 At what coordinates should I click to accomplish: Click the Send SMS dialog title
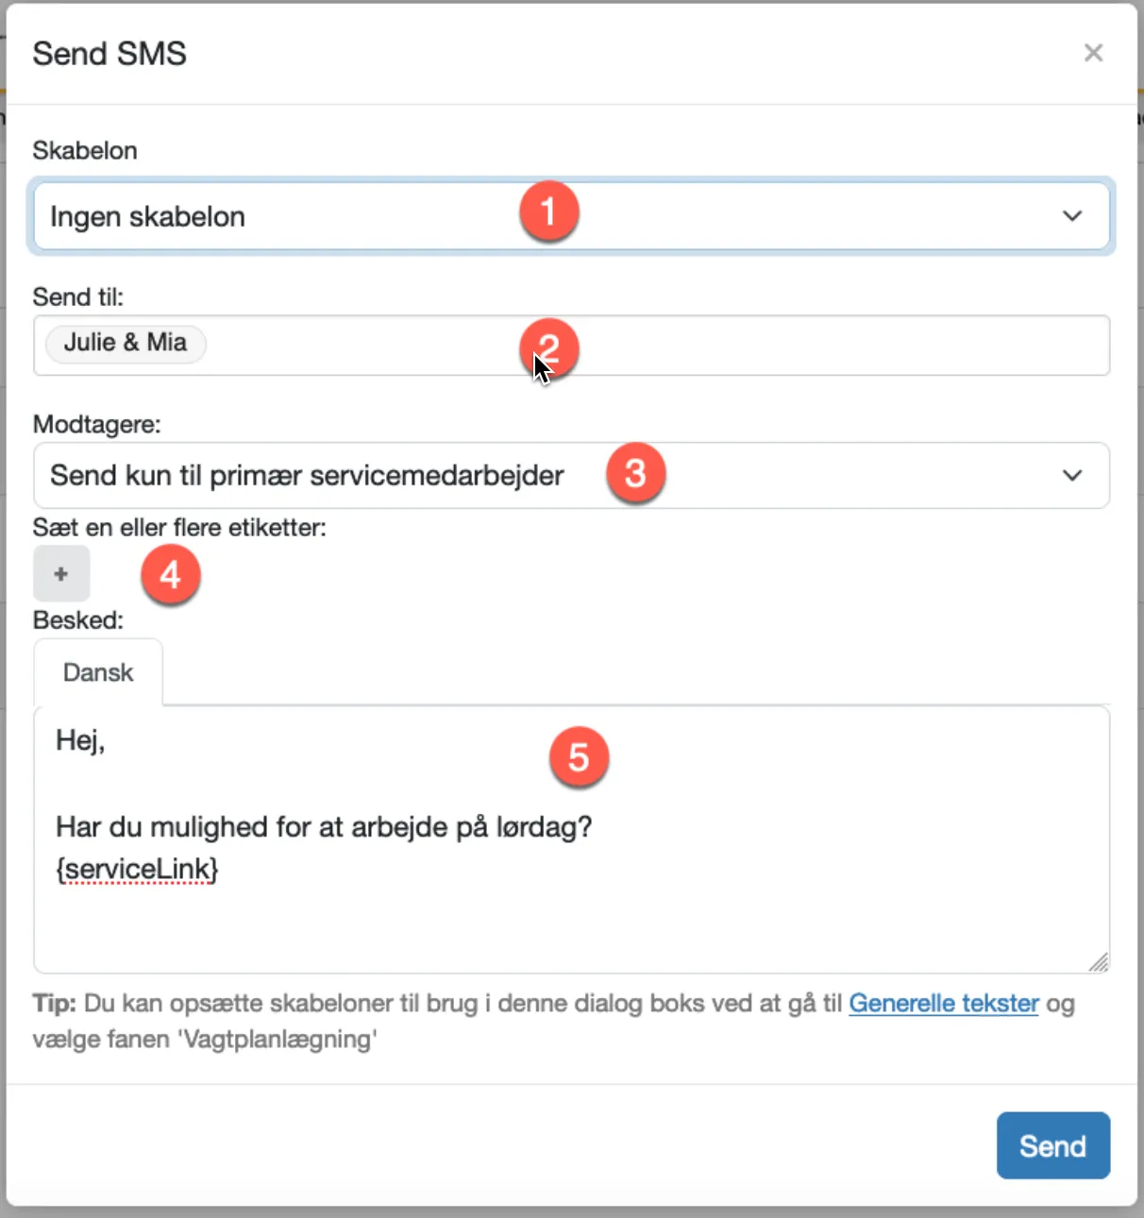click(109, 54)
